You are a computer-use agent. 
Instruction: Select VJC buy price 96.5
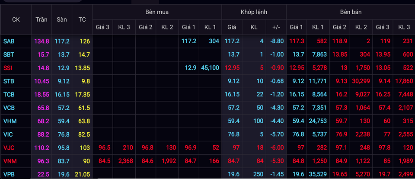(x=104, y=148)
